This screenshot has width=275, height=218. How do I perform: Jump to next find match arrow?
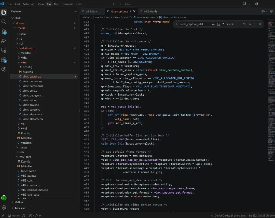click(250, 24)
